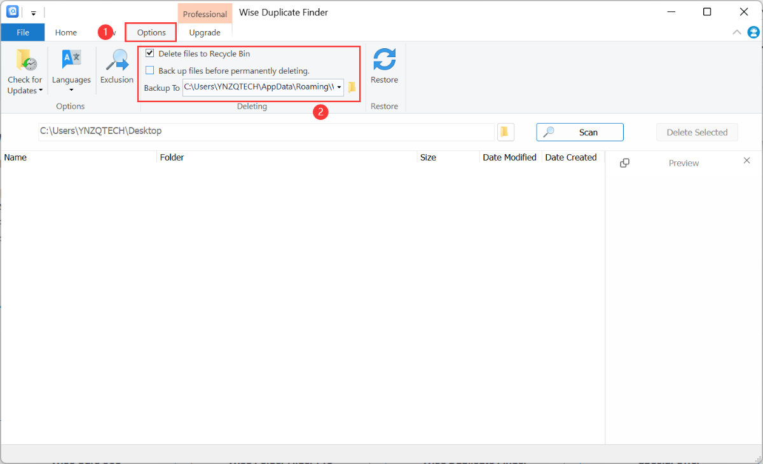
Task: Uncheck Delete files to Recycle Bin
Action: click(x=150, y=53)
